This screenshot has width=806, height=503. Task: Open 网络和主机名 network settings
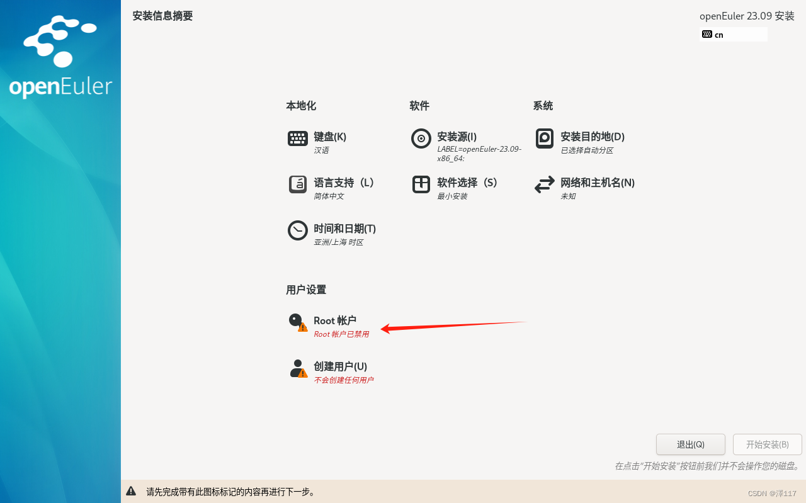(597, 183)
